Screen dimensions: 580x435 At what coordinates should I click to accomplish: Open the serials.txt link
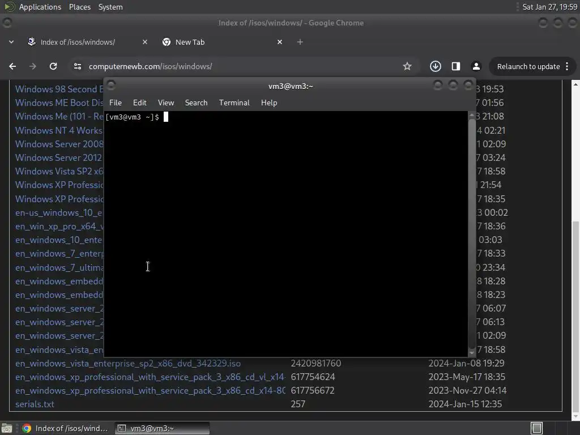point(35,404)
